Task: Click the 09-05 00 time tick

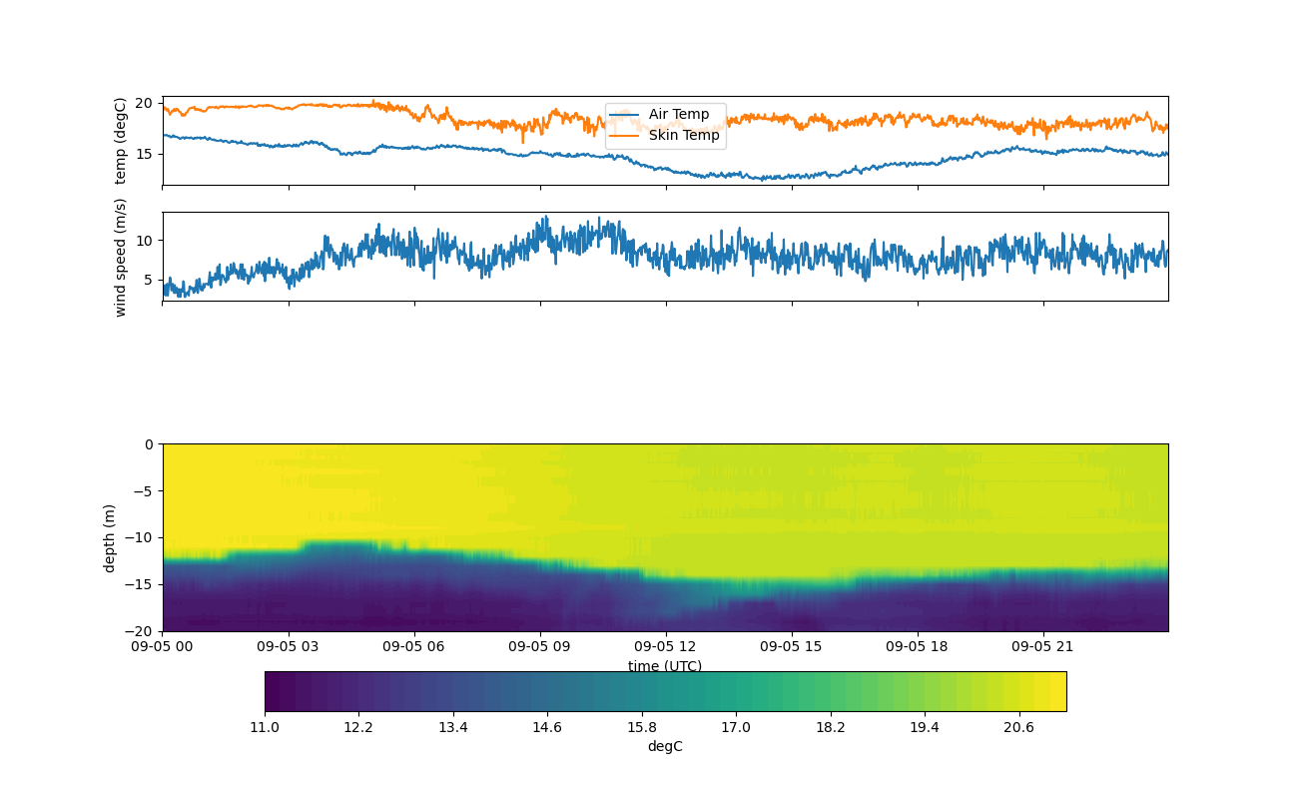Action: (163, 646)
